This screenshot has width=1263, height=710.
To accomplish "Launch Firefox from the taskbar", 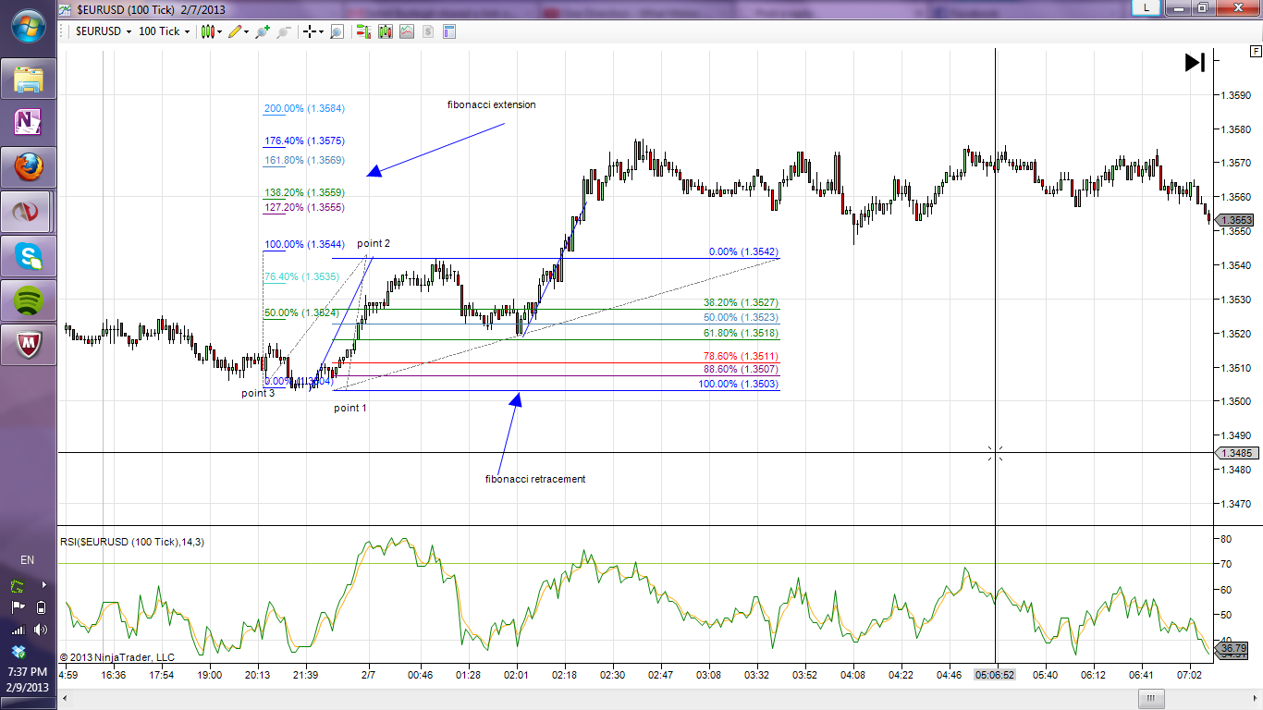I will [30, 169].
